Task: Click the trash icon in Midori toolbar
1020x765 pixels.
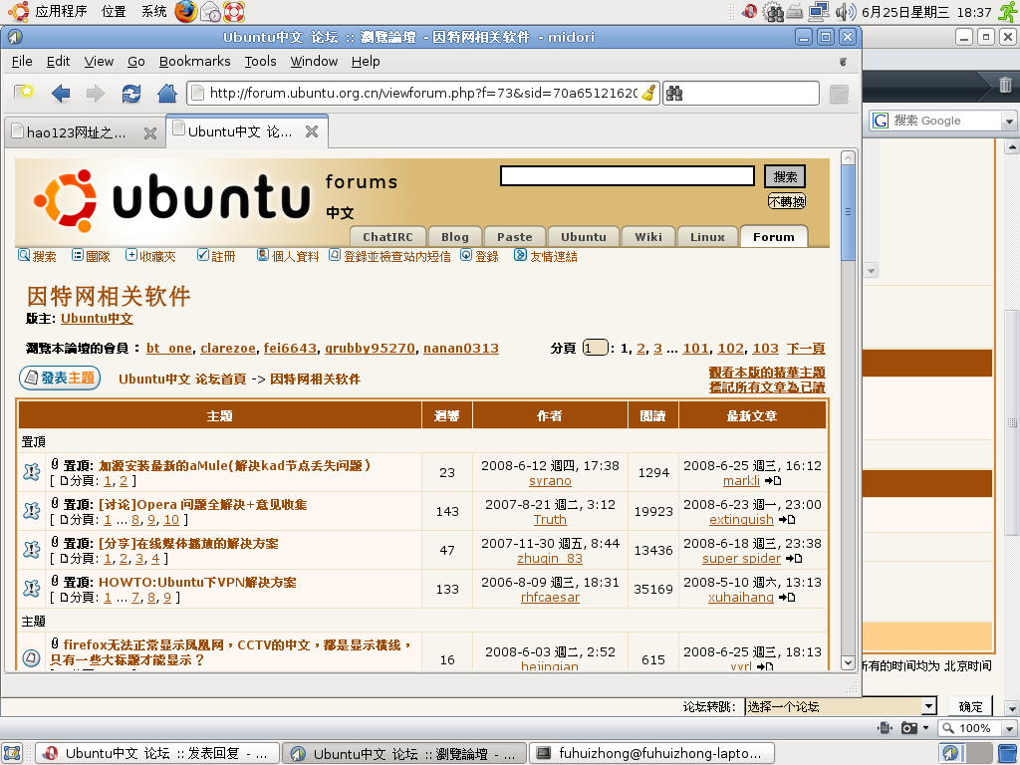Action: coord(839,94)
